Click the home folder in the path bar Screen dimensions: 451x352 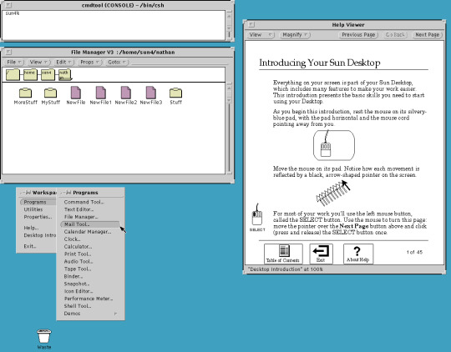pos(30,75)
